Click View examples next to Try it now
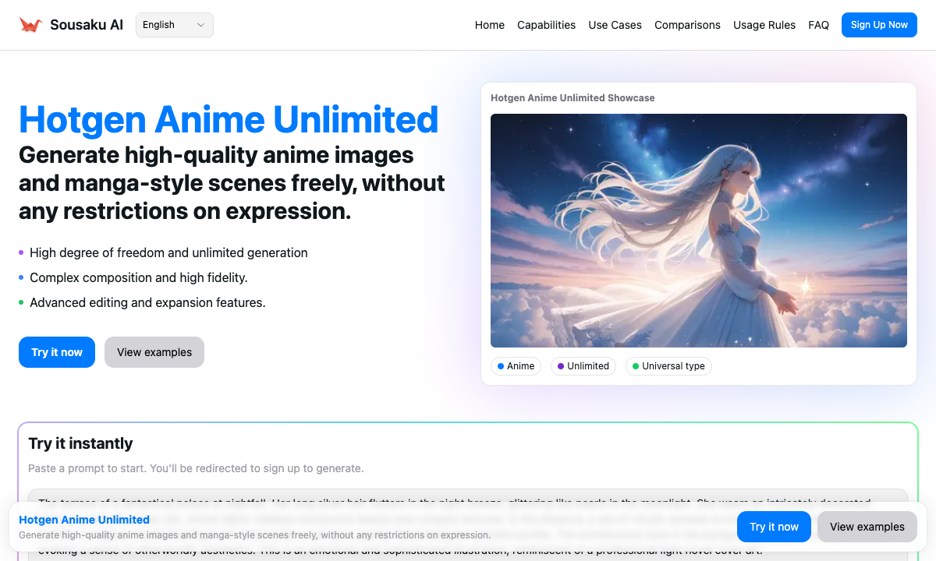The height and width of the screenshot is (561, 936). pyautogui.click(x=154, y=352)
